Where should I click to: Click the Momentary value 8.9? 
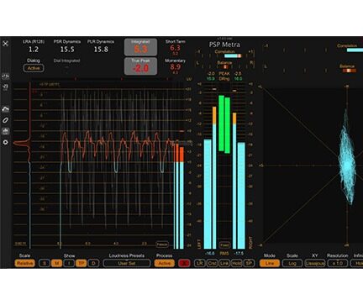click(x=175, y=66)
